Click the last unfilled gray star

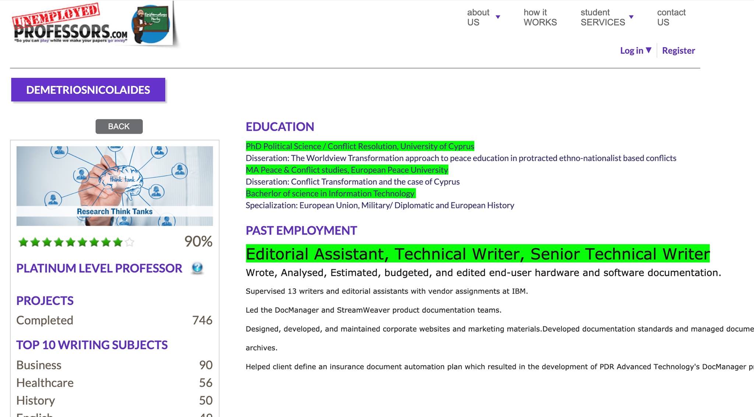[130, 242]
